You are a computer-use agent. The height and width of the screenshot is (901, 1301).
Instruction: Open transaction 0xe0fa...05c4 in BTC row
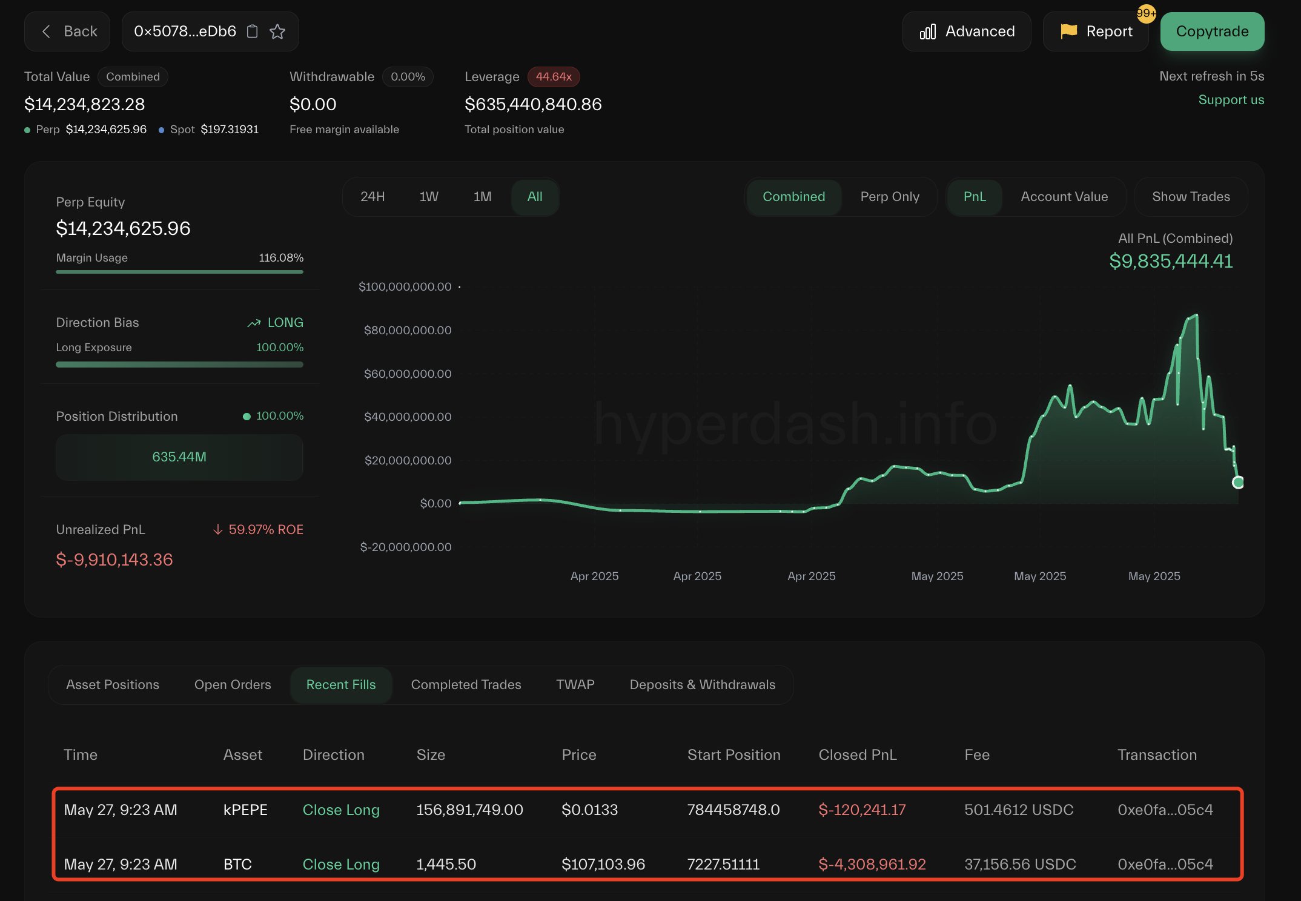[1165, 865]
